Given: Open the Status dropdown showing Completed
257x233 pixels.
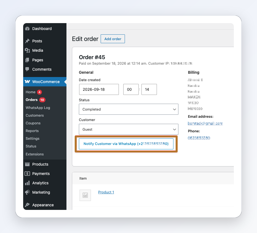Looking at the screenshot, I should (x=128, y=109).
